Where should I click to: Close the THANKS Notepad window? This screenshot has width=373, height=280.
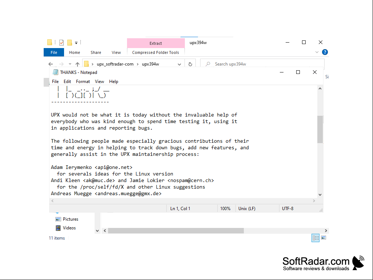(314, 72)
